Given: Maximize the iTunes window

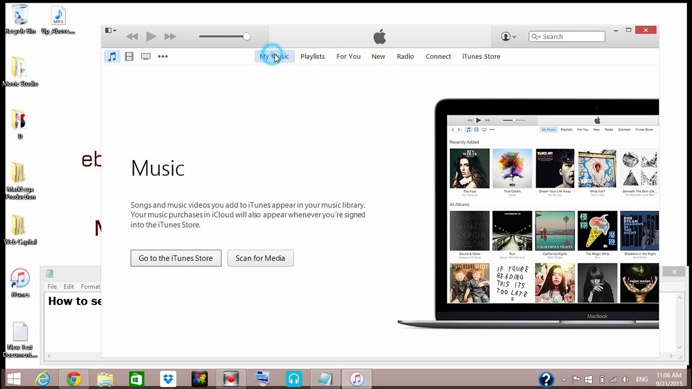Looking at the screenshot, I should point(629,30).
